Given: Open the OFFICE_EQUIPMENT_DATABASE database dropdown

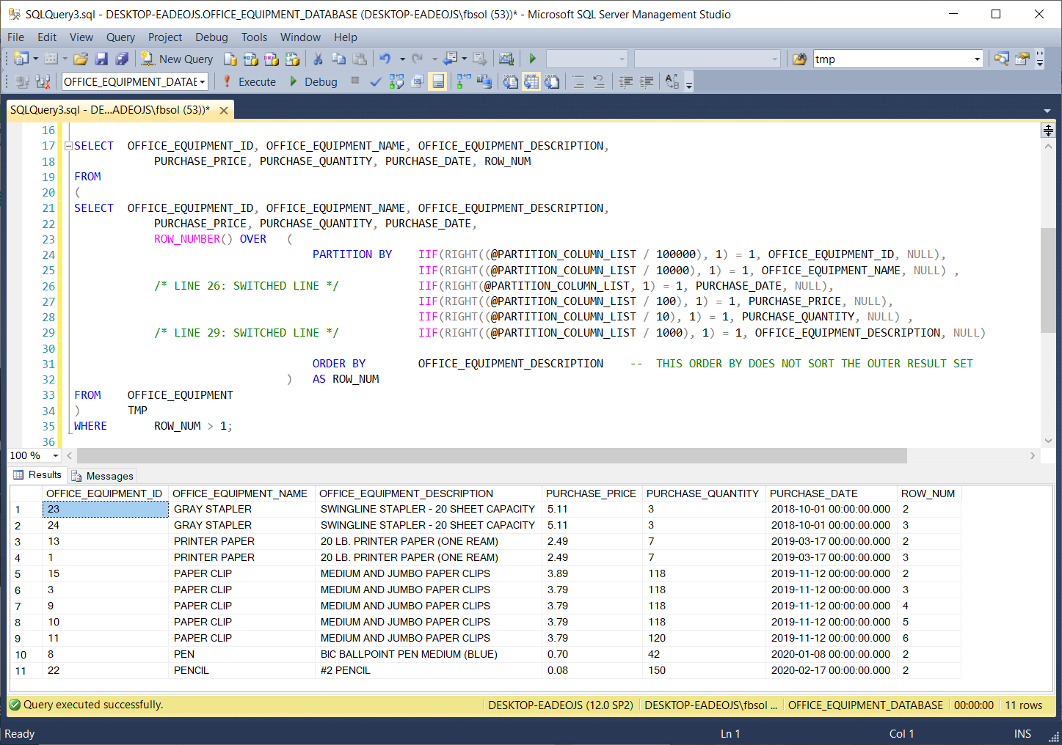Looking at the screenshot, I should tap(202, 82).
